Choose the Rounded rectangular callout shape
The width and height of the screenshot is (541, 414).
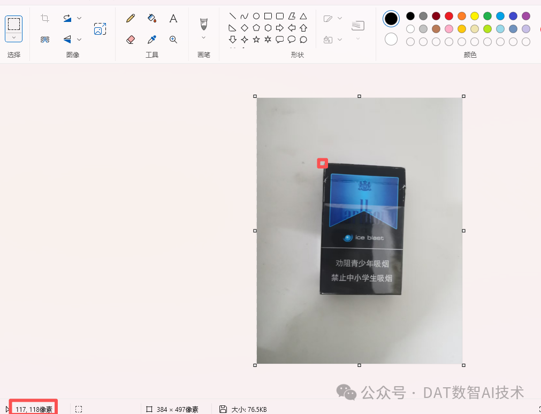pos(280,40)
